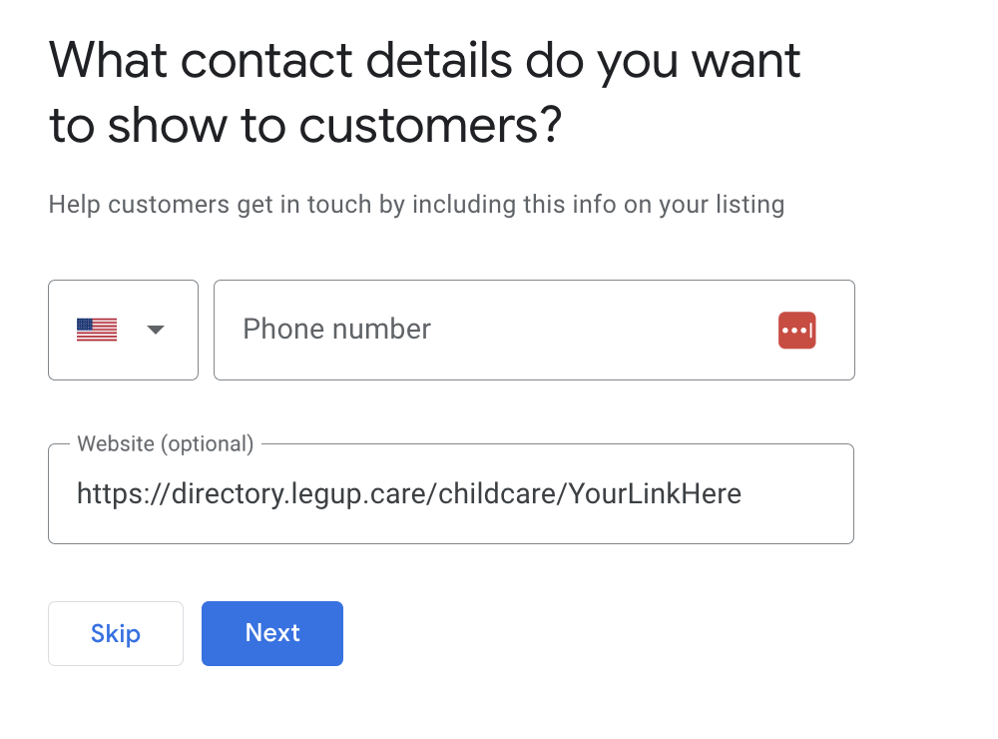
Task: Open the country code dropdown arrow
Action: [156, 330]
